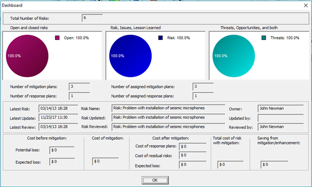Select the magenta Open risks pie chart

point(27,56)
